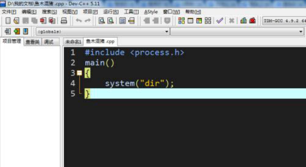Click the opening brace on line 3

(x=88, y=73)
